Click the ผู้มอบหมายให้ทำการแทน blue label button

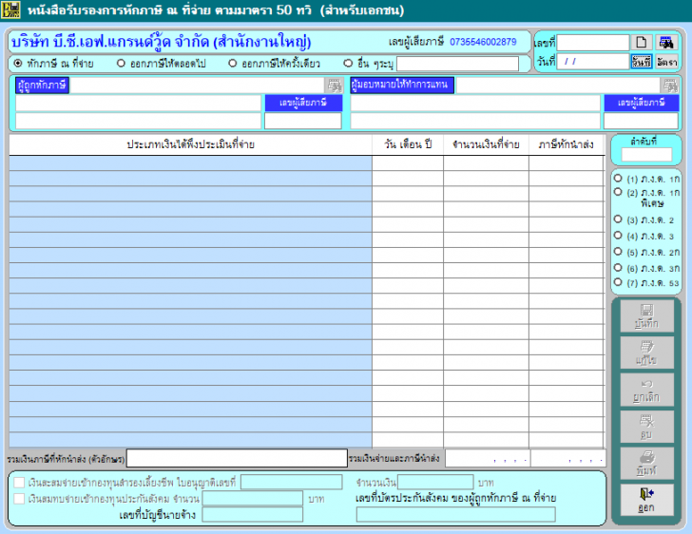[402, 86]
